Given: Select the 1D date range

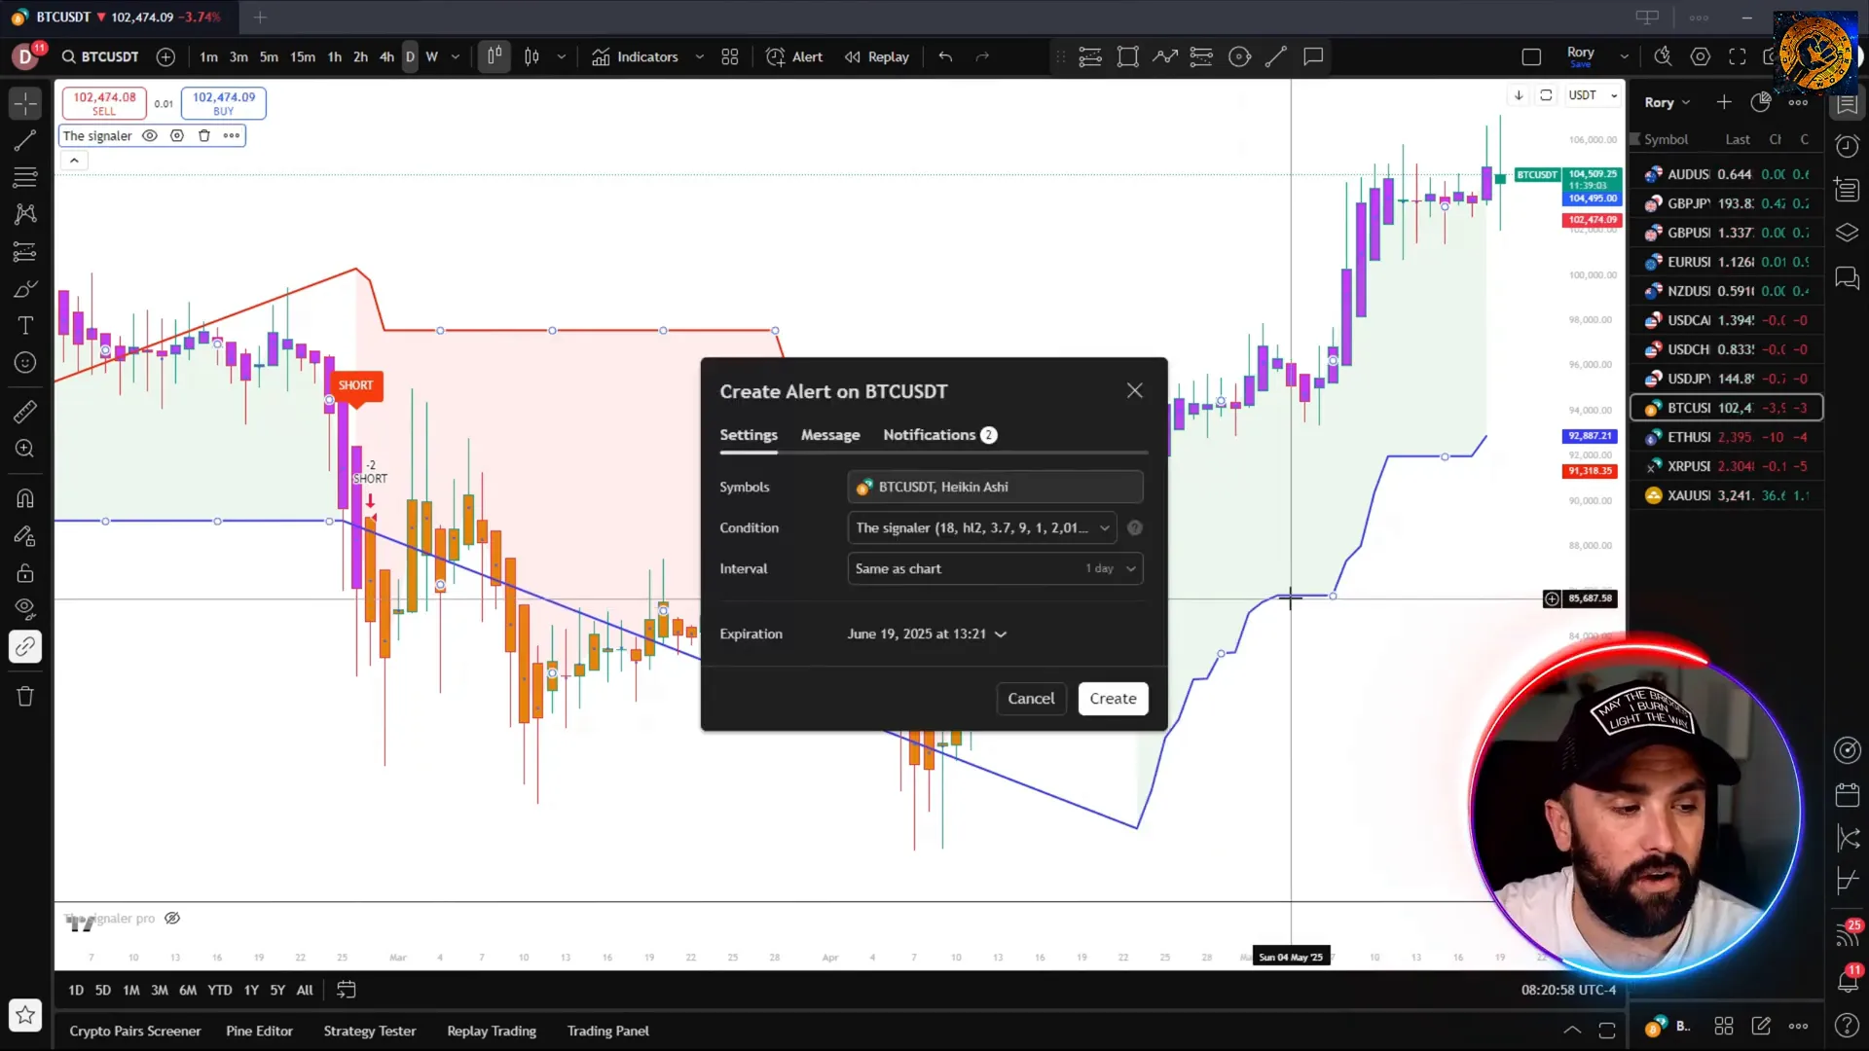Looking at the screenshot, I should click(x=76, y=991).
